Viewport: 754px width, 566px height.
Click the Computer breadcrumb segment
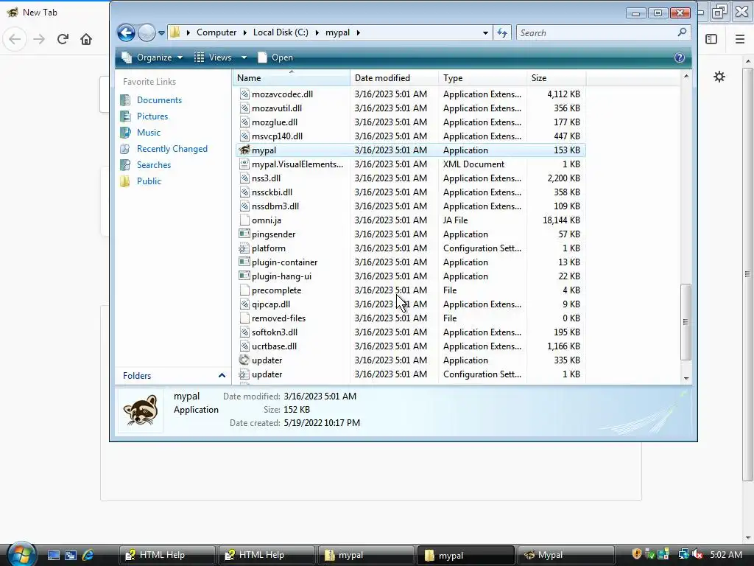click(216, 32)
